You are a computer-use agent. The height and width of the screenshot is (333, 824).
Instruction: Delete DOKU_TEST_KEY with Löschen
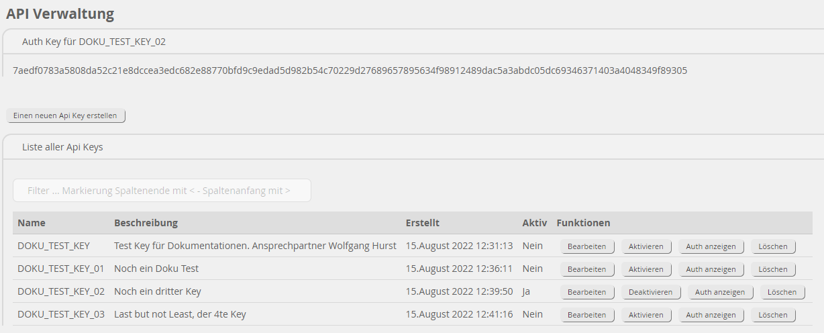tap(772, 246)
